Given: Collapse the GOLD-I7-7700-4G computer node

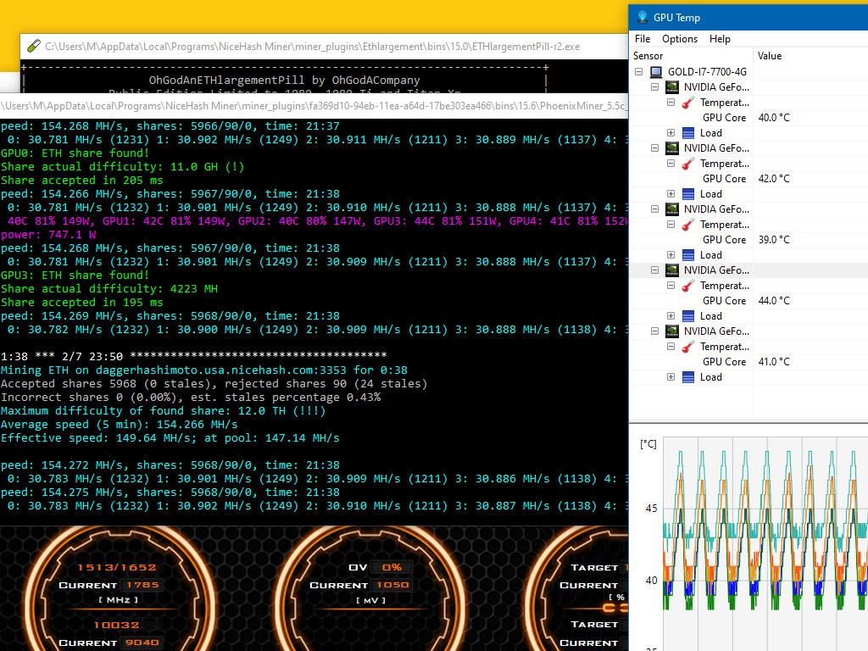Looking at the screenshot, I should [x=639, y=71].
